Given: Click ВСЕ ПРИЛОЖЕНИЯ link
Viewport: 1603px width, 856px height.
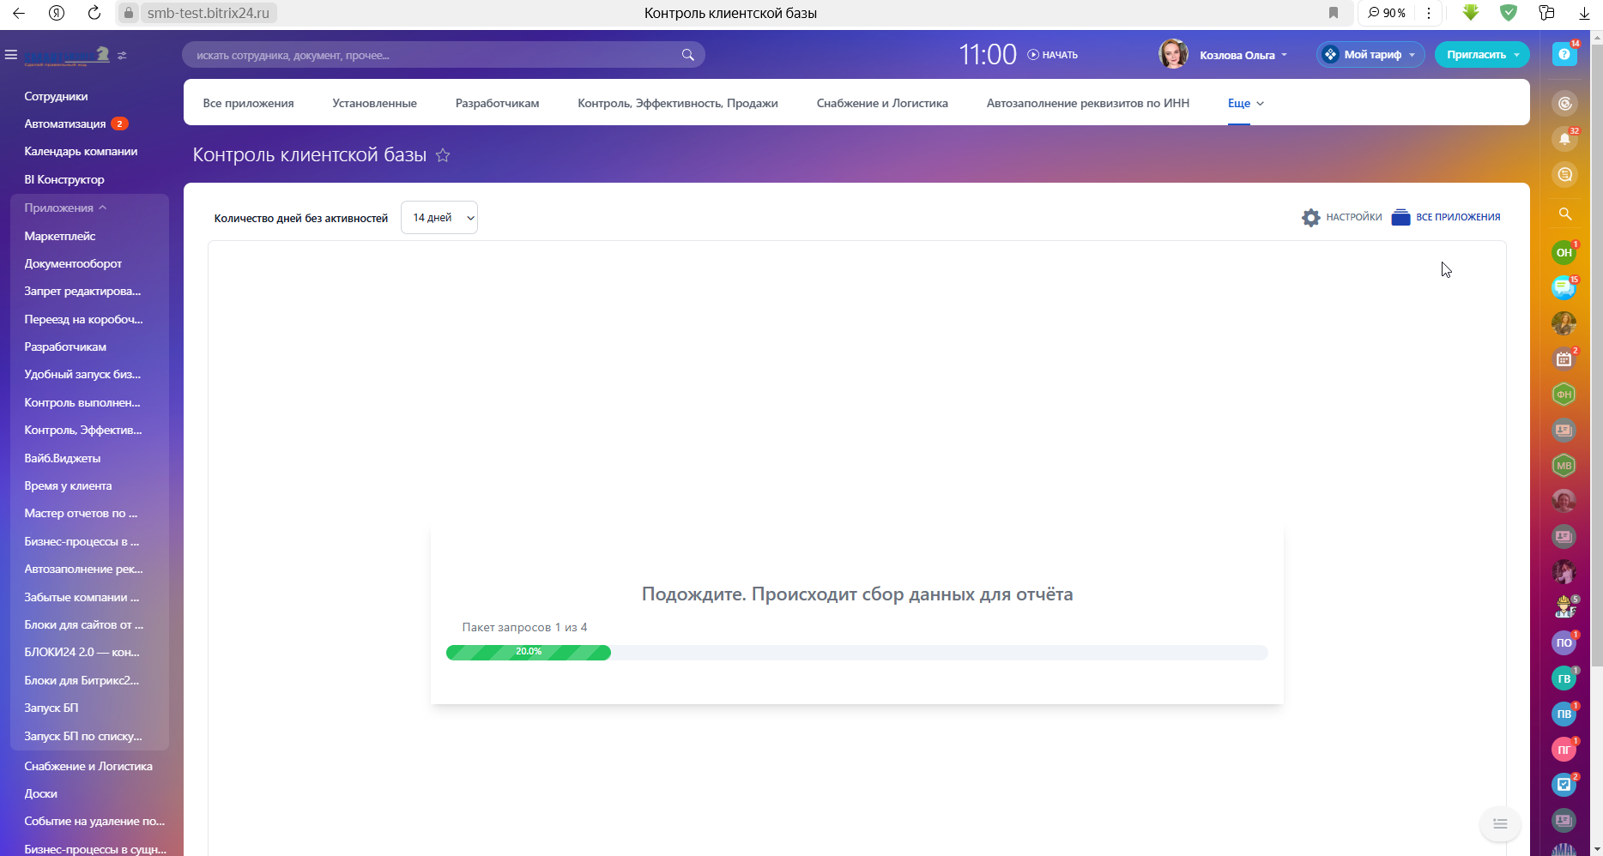Looking at the screenshot, I should [x=1446, y=217].
